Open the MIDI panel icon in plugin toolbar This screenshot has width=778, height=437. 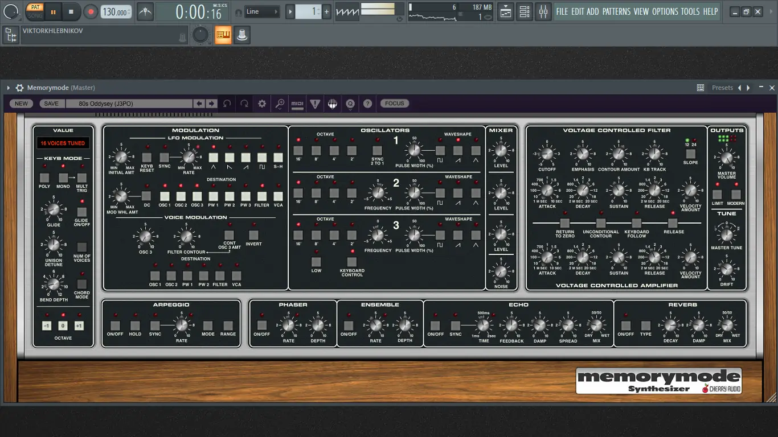(297, 104)
